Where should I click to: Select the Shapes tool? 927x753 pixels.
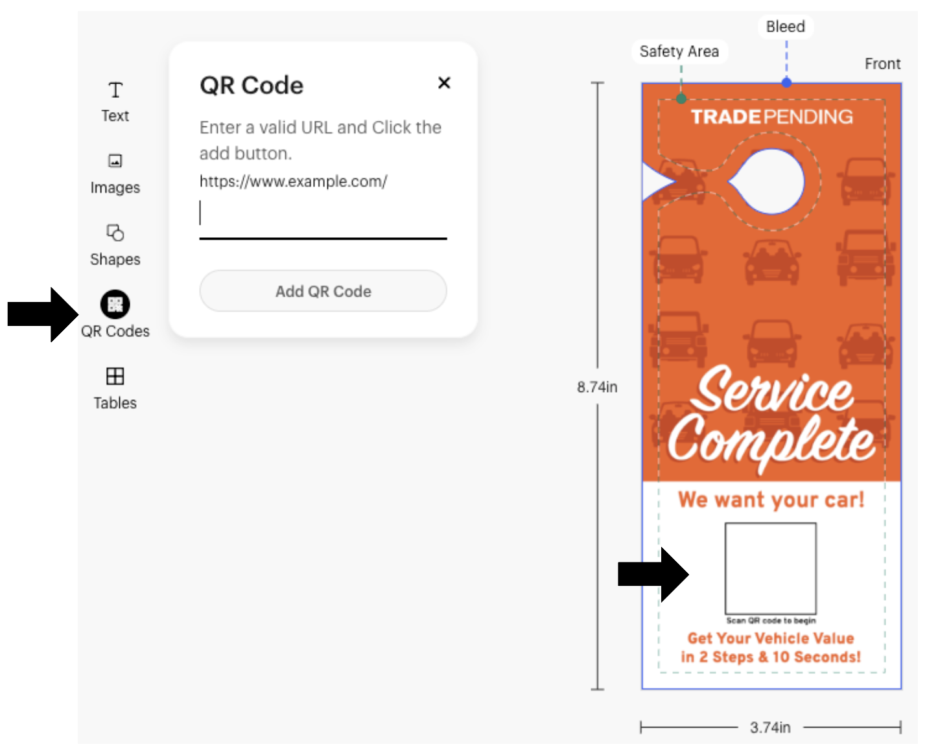coord(115,245)
